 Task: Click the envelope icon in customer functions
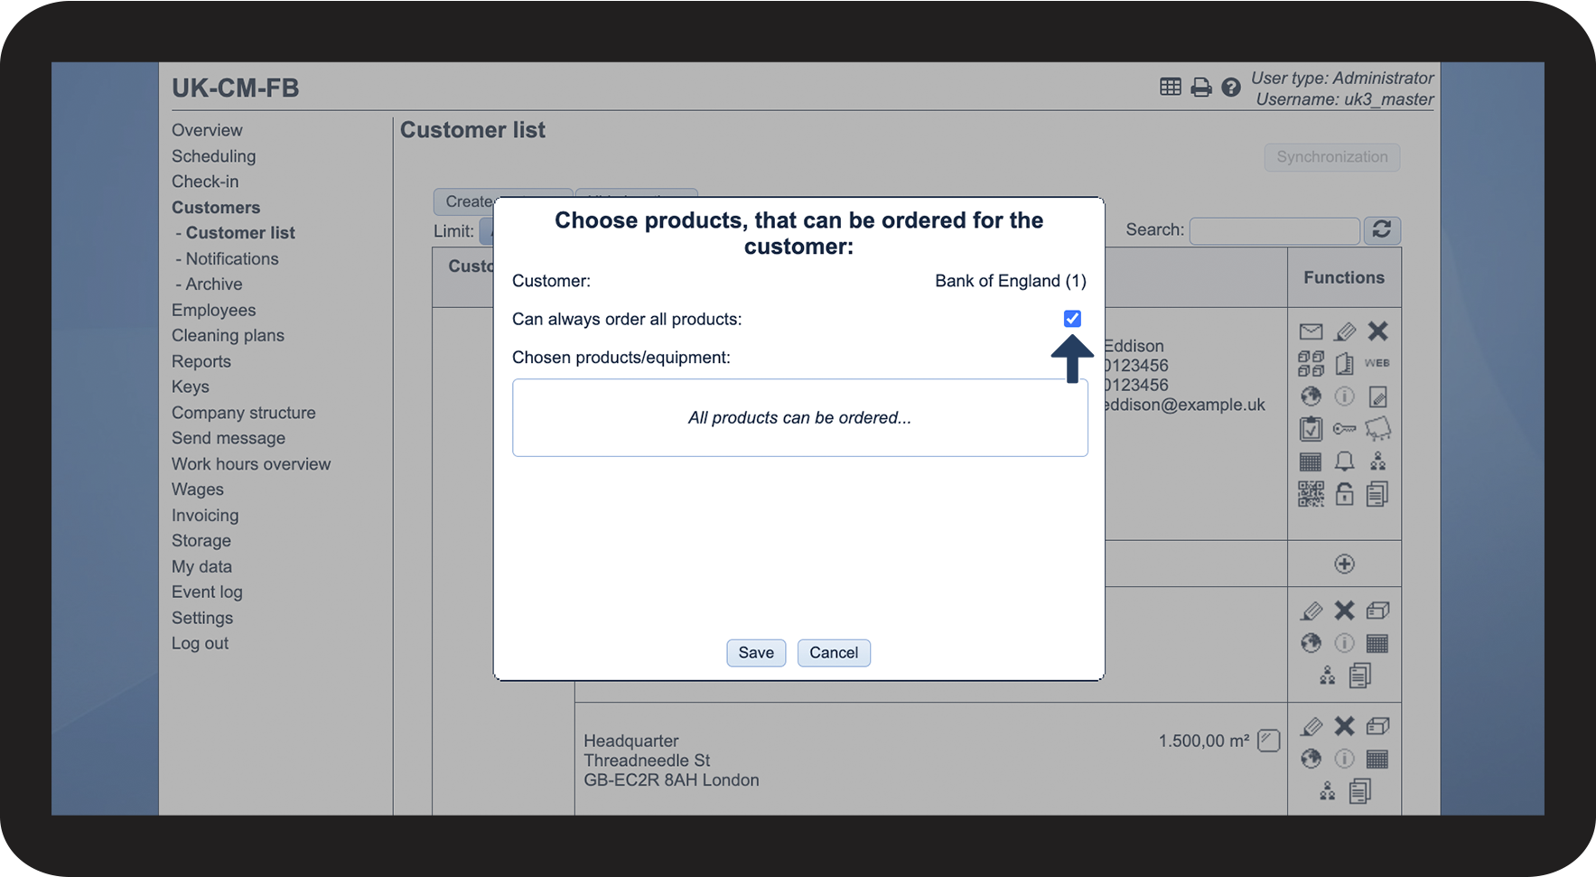pos(1311,331)
